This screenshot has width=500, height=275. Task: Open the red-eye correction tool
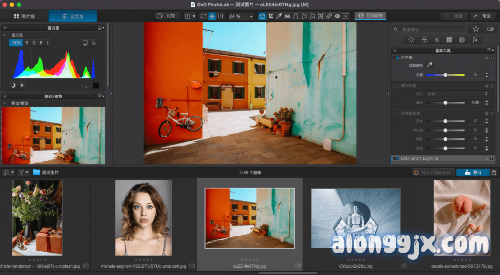coord(337,16)
